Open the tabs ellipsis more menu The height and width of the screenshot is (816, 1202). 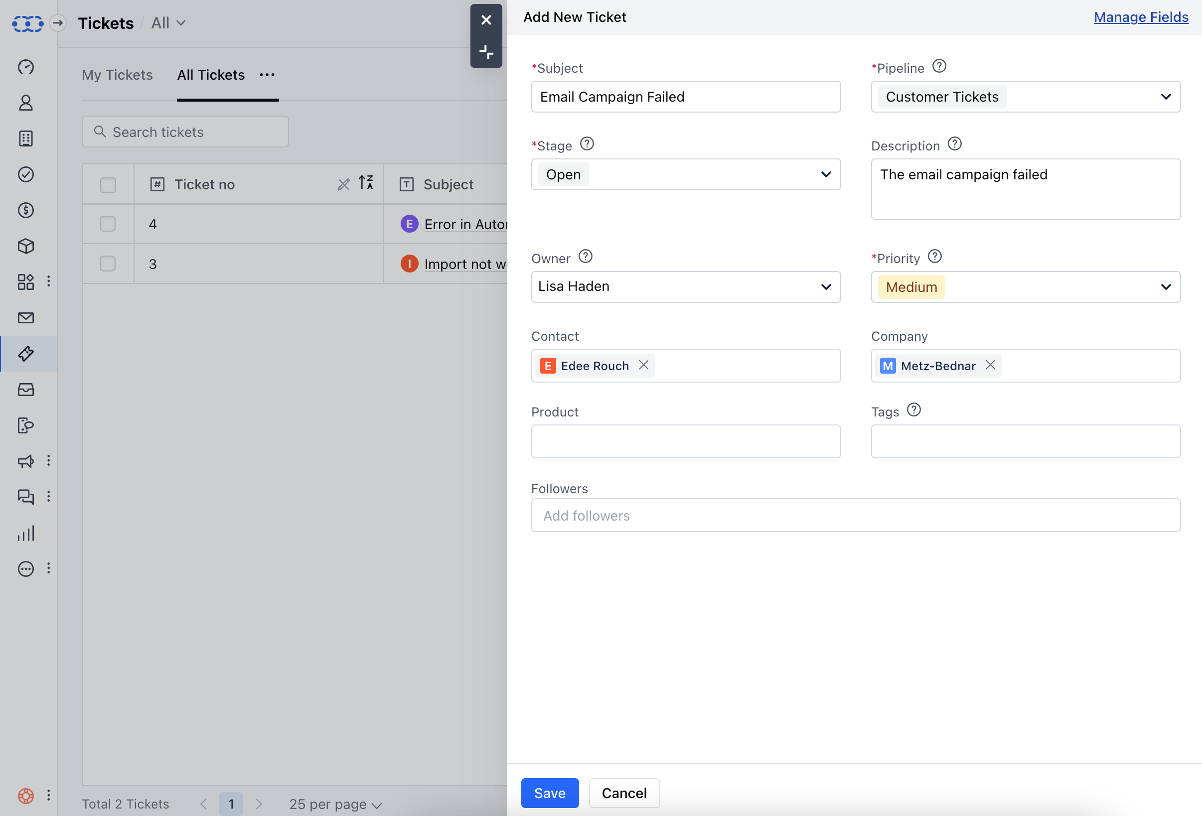point(267,75)
